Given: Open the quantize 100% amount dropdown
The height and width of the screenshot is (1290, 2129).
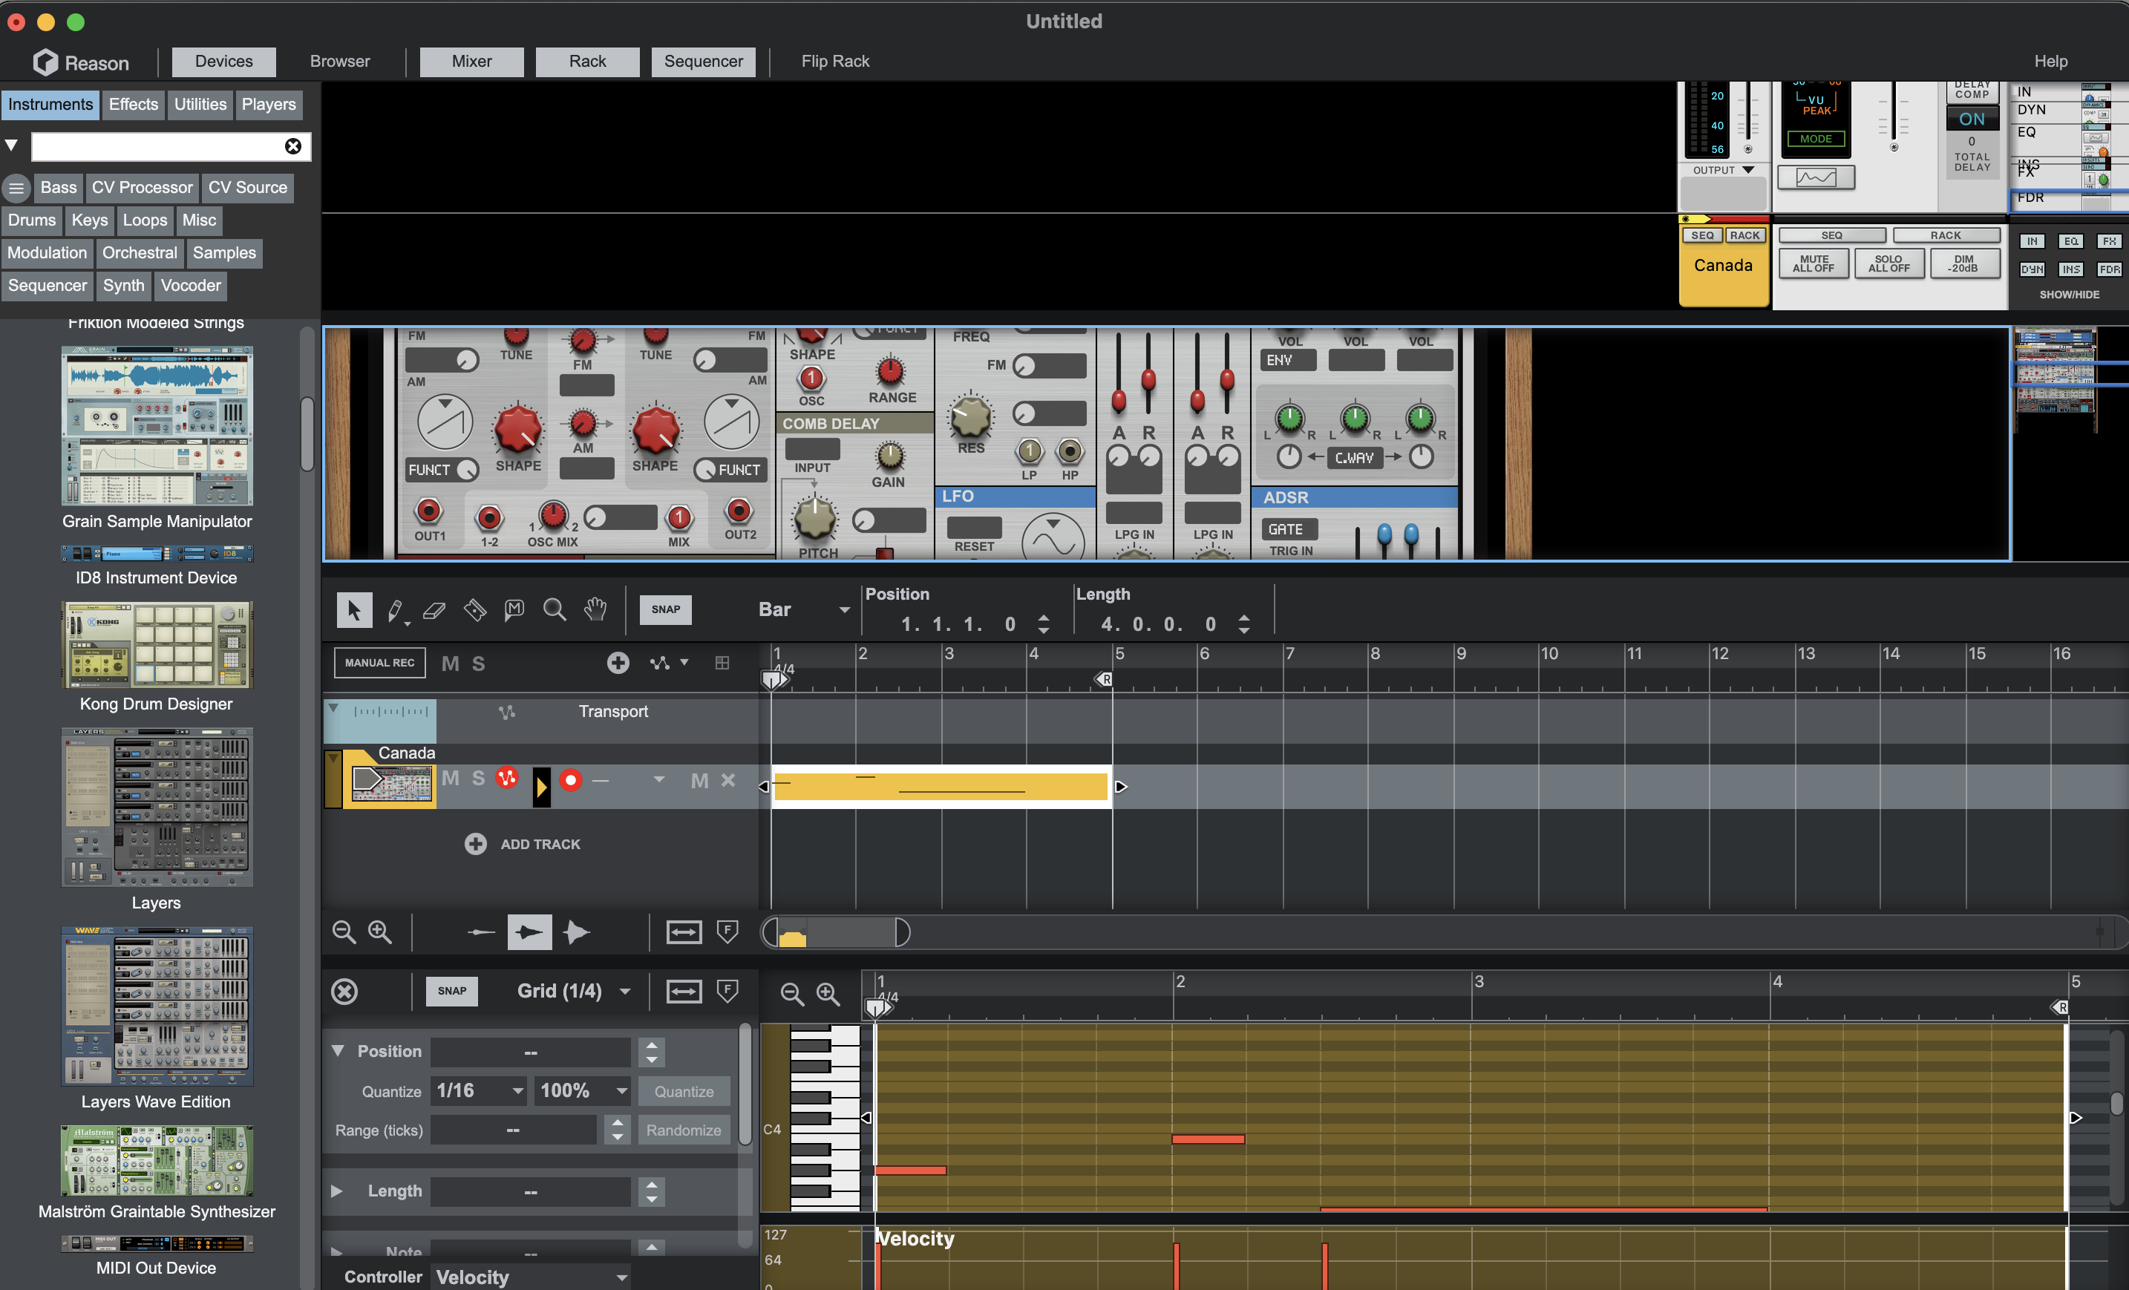Looking at the screenshot, I should pyautogui.click(x=583, y=1090).
